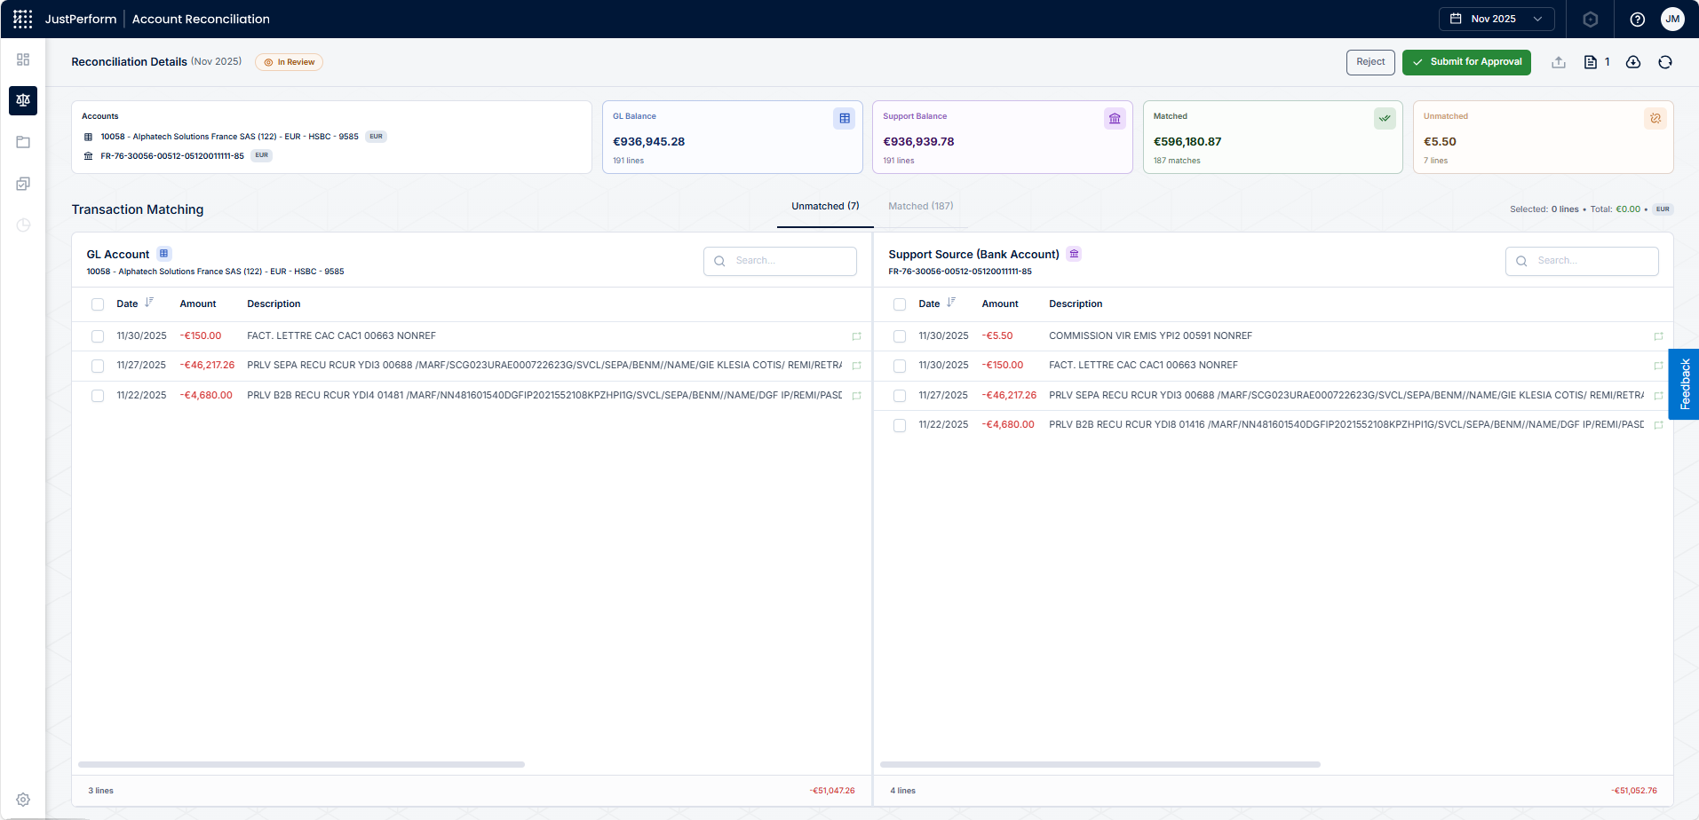Check the bank row with -€5.50
The image size is (1699, 820).
pos(900,336)
